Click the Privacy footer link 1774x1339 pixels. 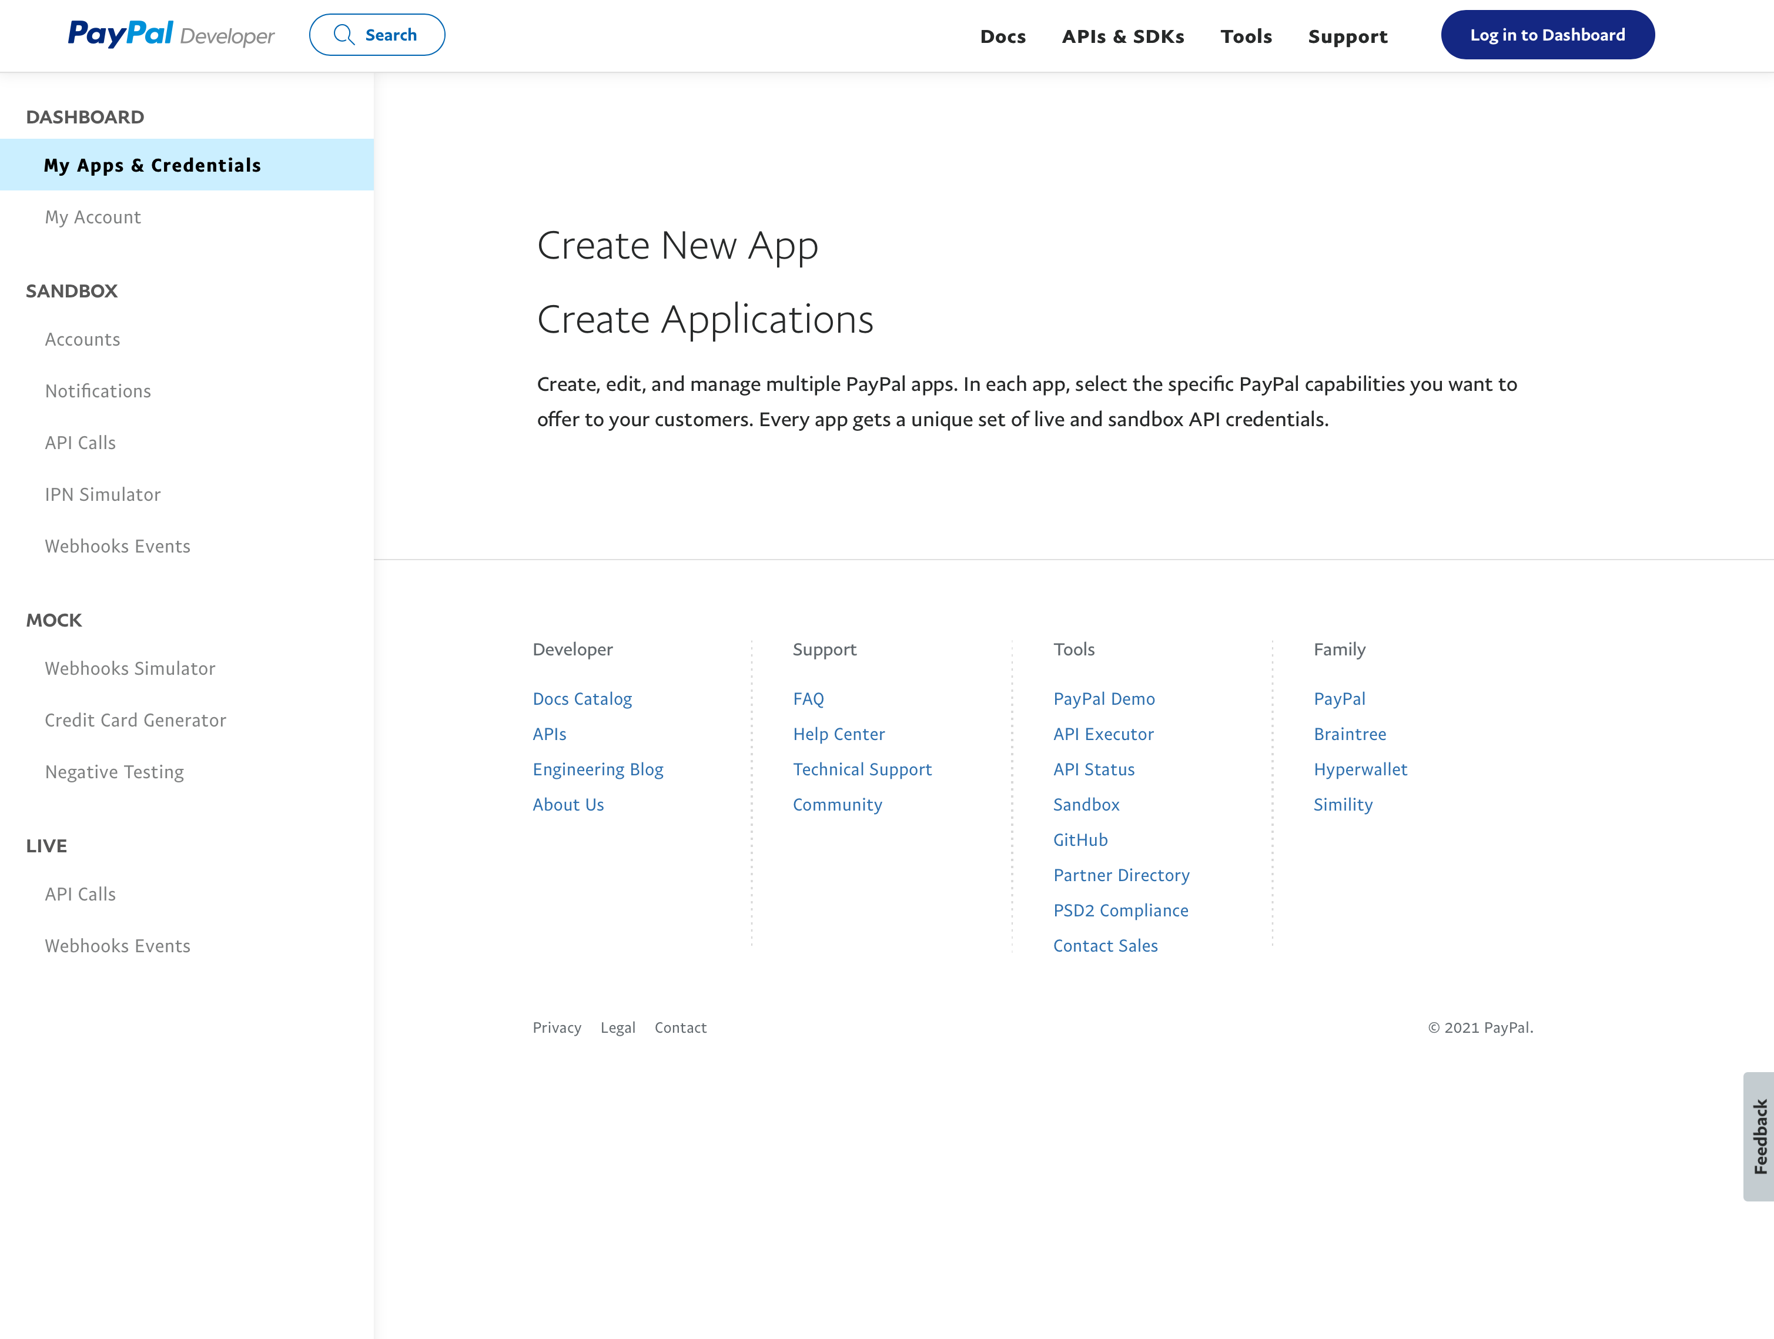[x=557, y=1028]
